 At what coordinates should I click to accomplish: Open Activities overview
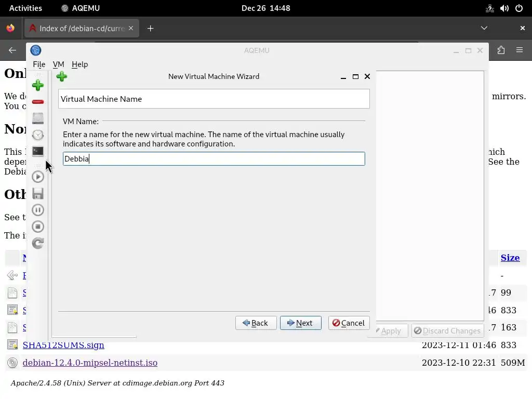pyautogui.click(x=25, y=8)
